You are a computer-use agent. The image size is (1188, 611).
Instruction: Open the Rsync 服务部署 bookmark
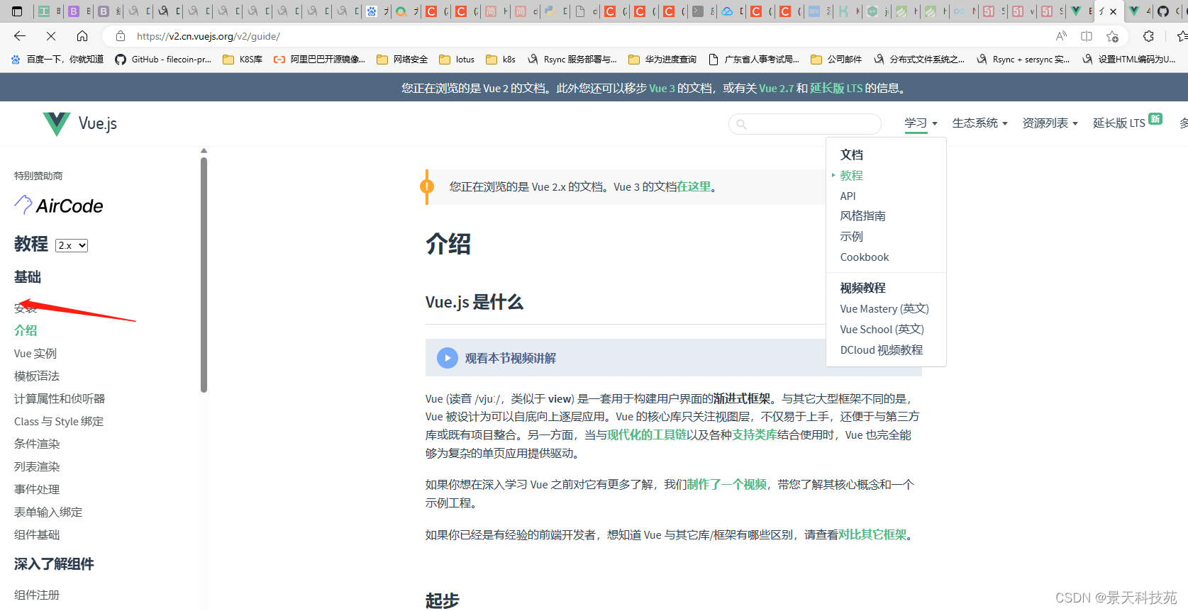[572, 60]
